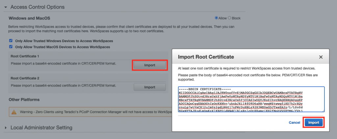Click Import button for Root Certificate 2
Viewport: 337px width, 139px height.
pyautogui.click(x=150, y=87)
